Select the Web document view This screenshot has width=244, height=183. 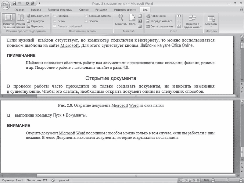click(x=38, y=16)
